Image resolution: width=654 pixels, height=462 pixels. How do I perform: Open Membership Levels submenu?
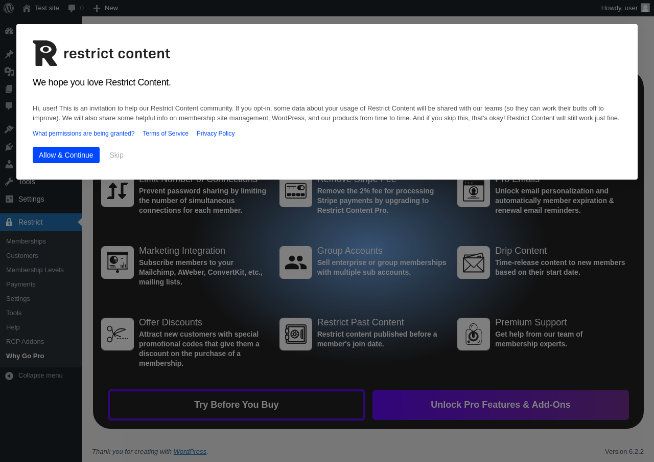pos(35,270)
